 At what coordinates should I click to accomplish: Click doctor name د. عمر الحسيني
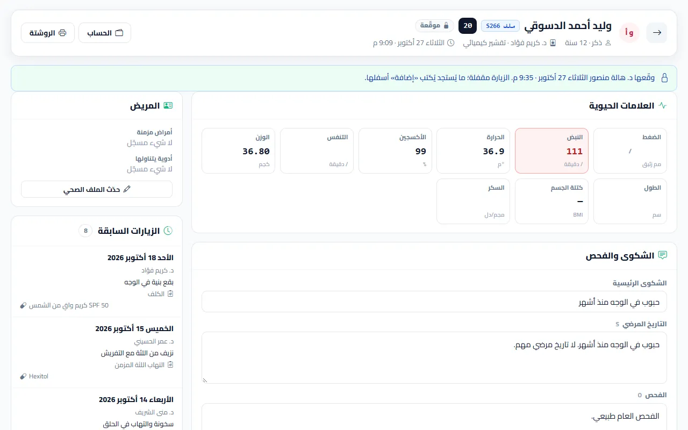154,341
